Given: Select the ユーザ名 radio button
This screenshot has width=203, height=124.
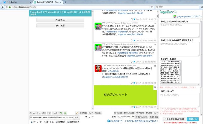Looking at the screenshot, I should coord(44,122).
